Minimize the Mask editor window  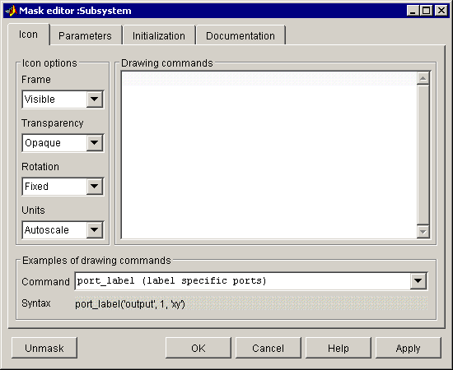pyautogui.click(x=413, y=11)
